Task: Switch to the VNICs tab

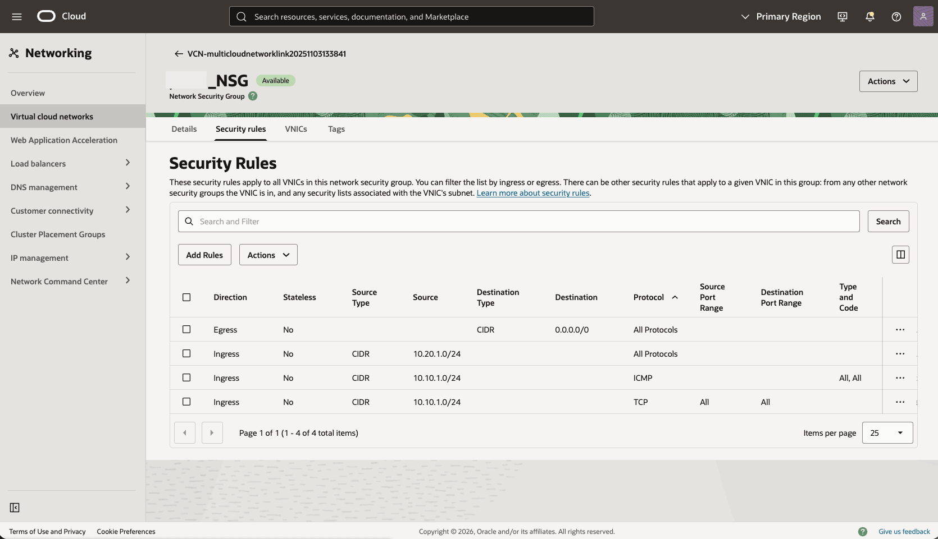Action: (x=296, y=129)
